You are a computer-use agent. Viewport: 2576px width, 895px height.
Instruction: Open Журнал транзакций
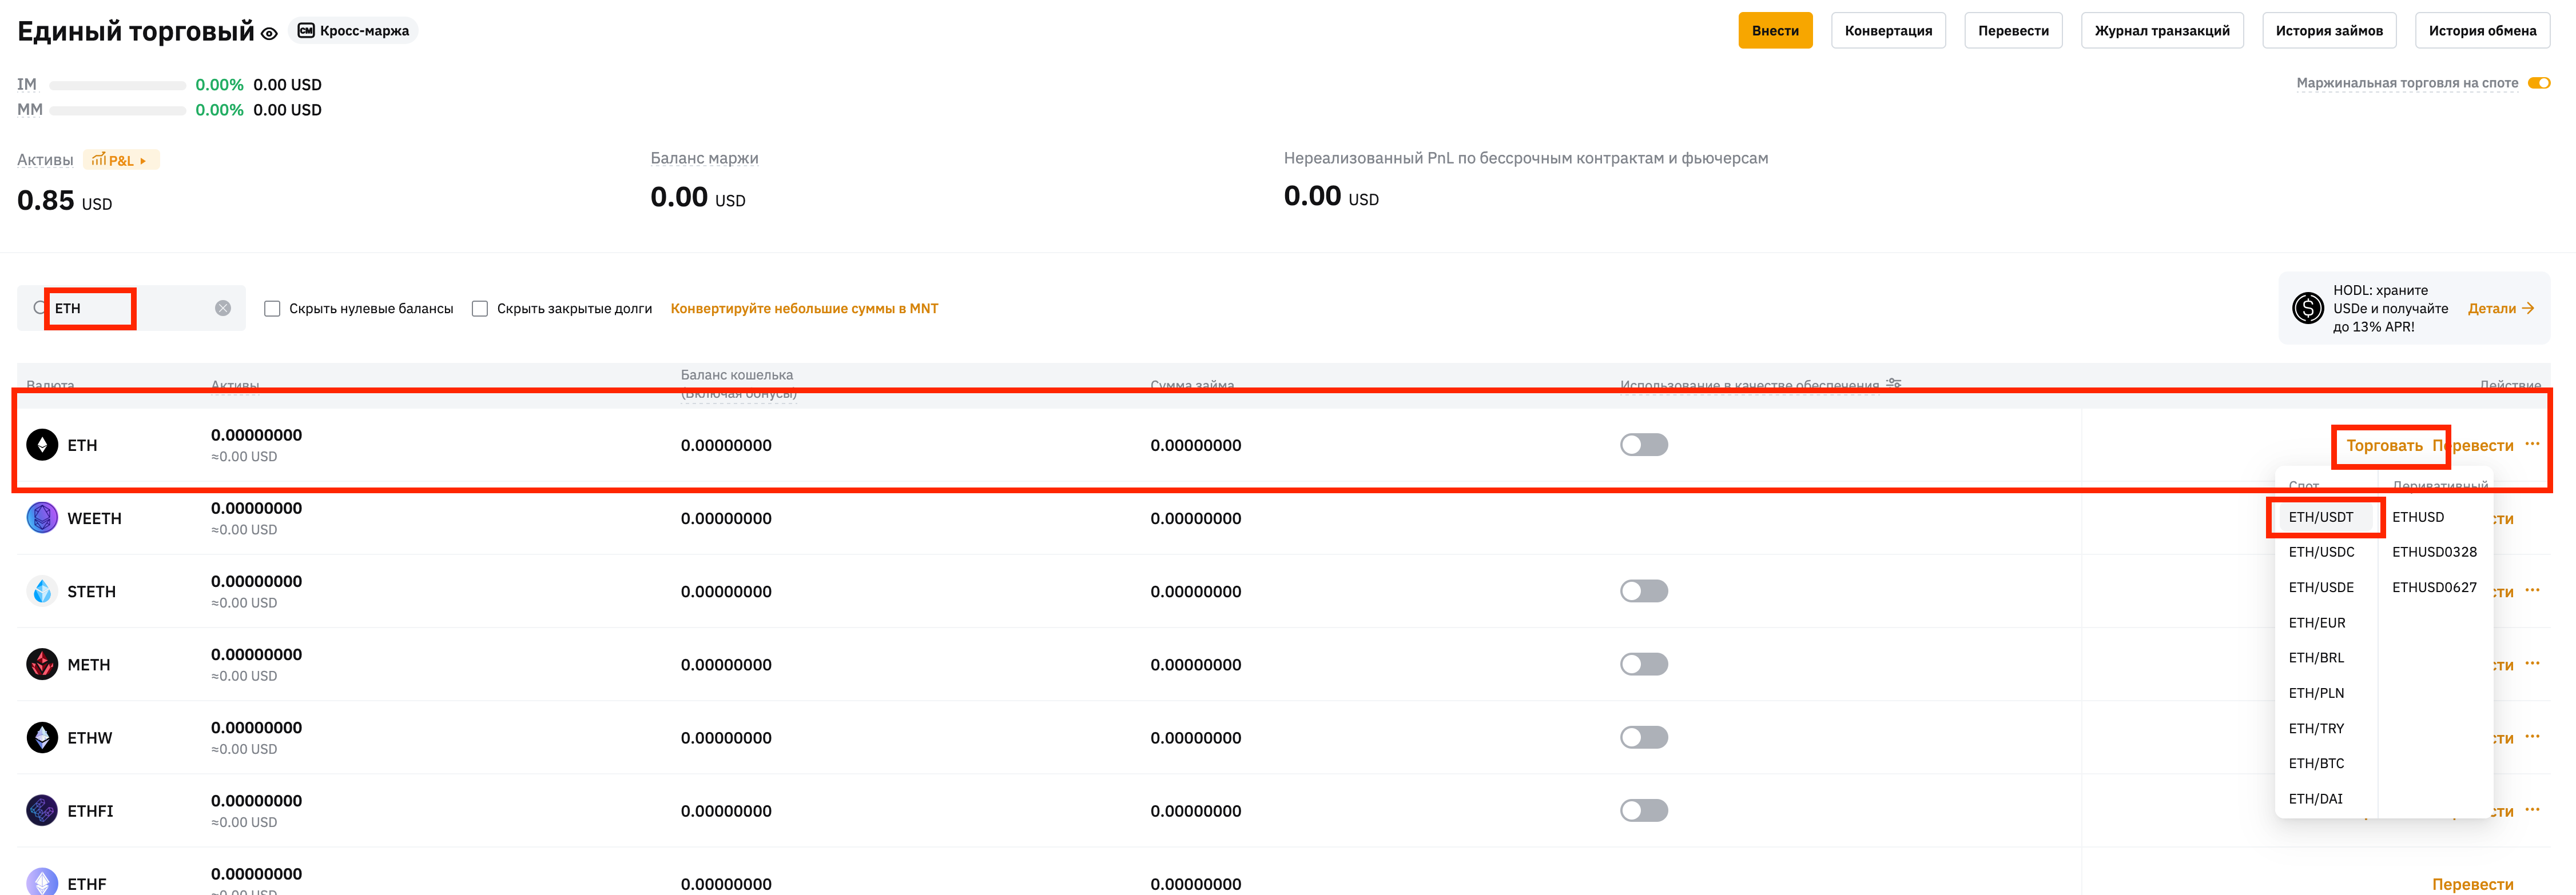2162,31
